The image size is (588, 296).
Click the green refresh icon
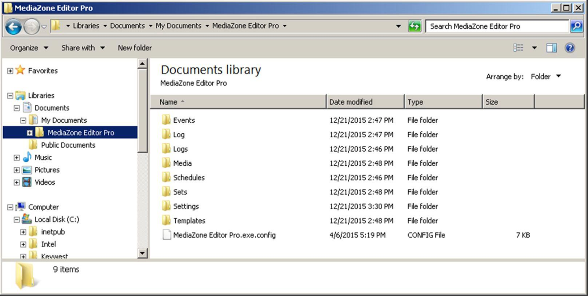[414, 26]
